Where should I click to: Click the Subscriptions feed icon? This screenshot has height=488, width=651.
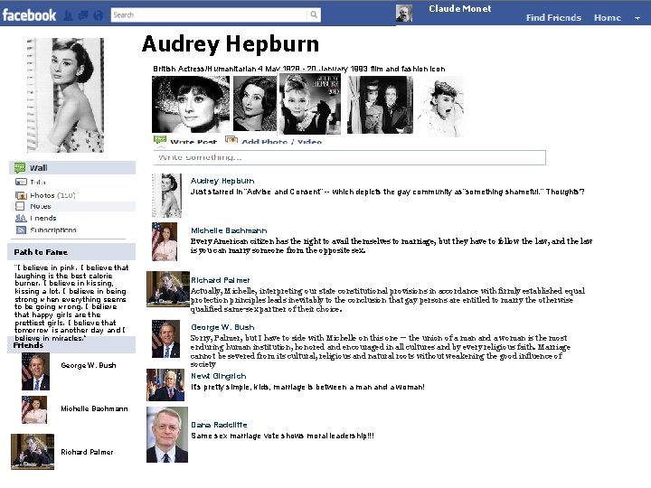pos(21,230)
